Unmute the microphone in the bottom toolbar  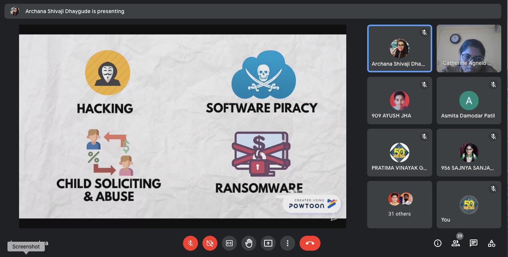[190, 244]
